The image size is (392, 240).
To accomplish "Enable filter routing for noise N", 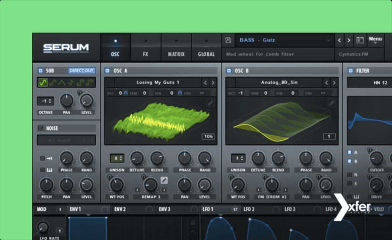I will (x=350, y=175).
